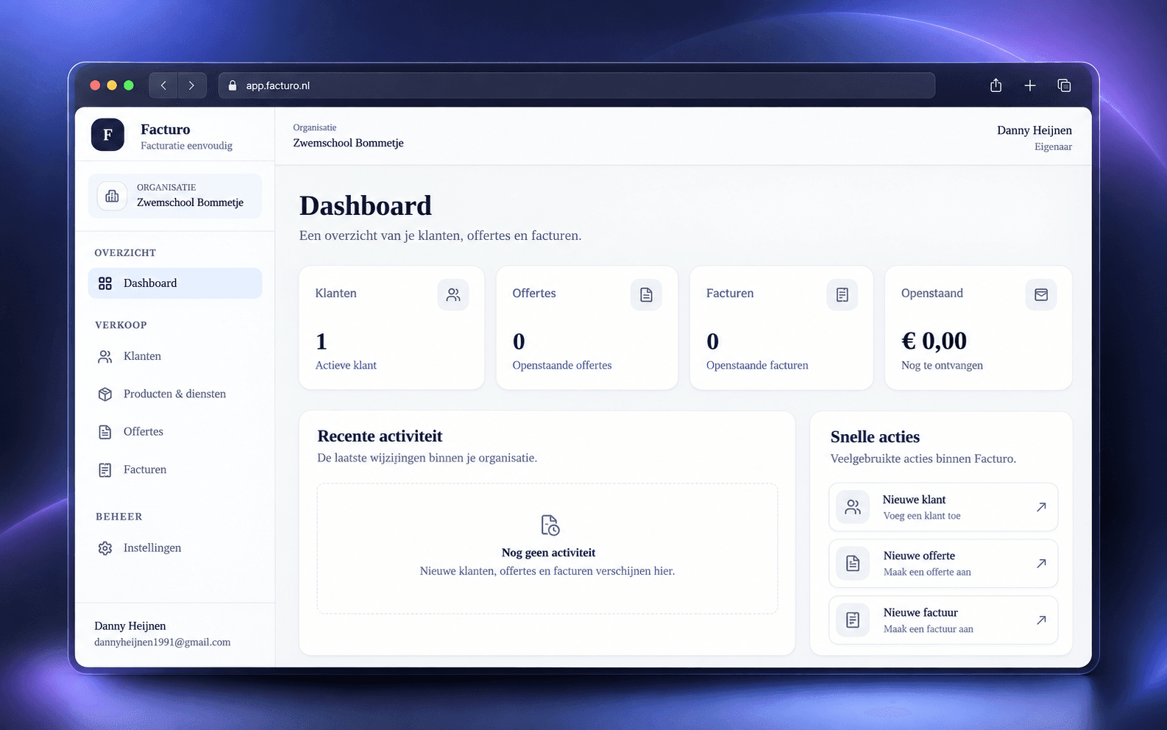Open Instellingen in the sidebar
This screenshot has height=730, width=1167.
click(175, 548)
